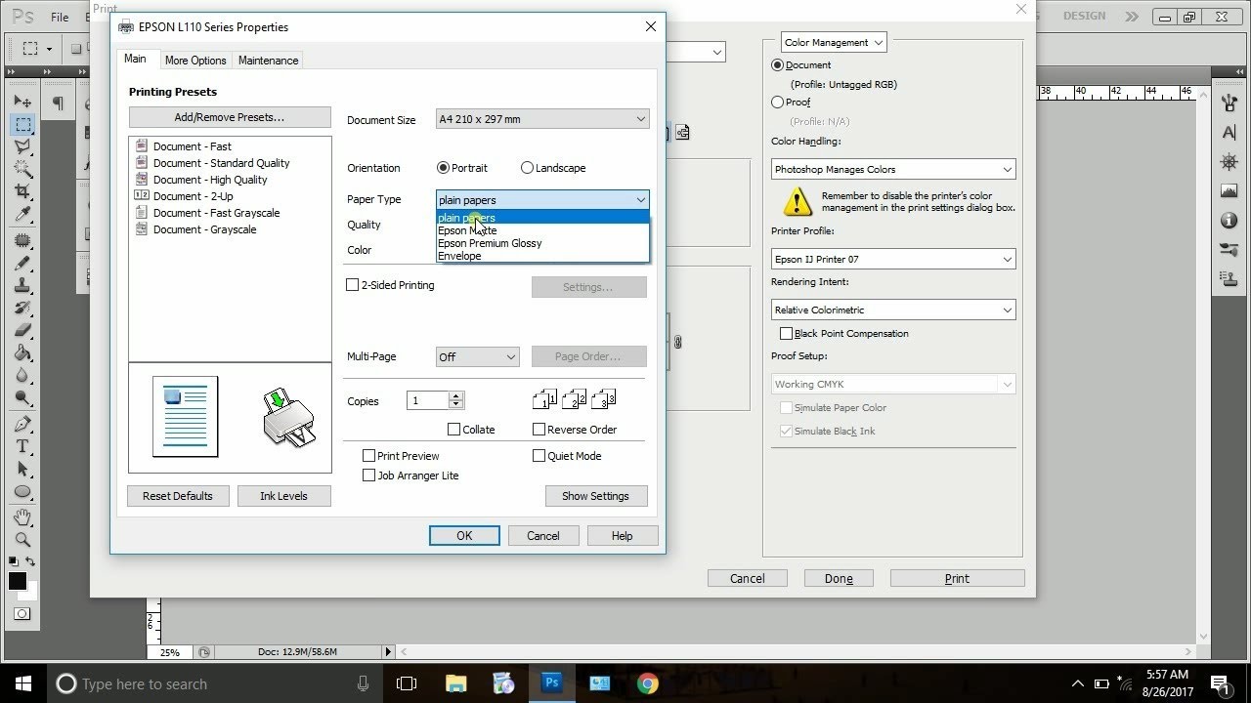This screenshot has width=1251, height=703.
Task: Select the Eraser tool
Action: [22, 330]
